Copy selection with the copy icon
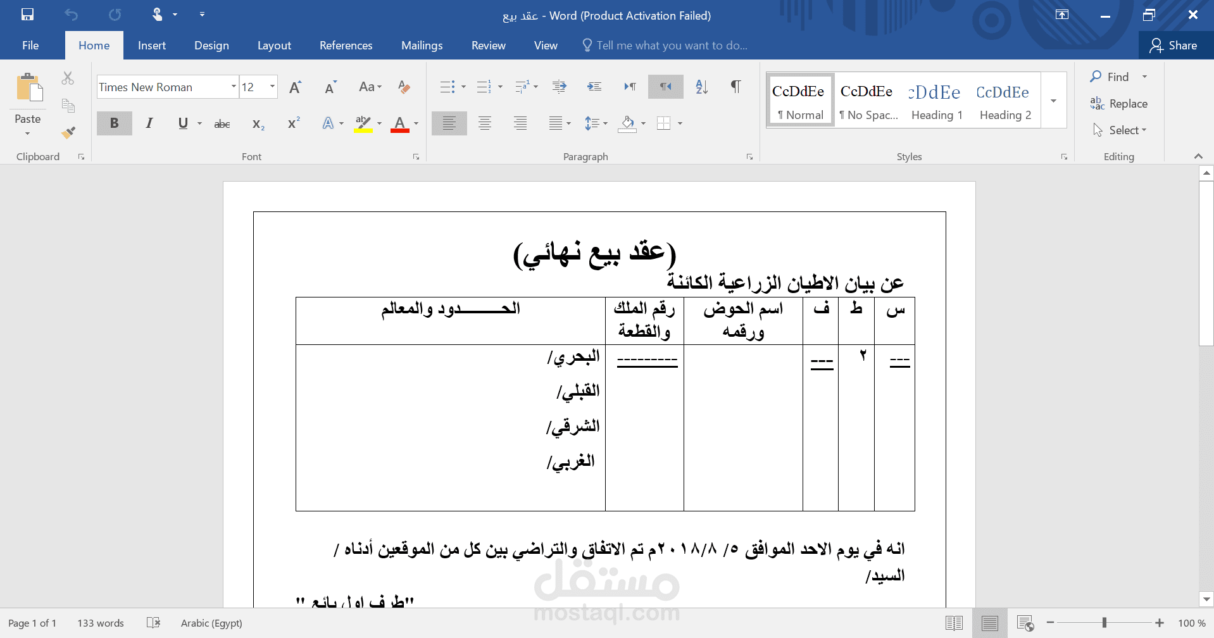 click(68, 105)
